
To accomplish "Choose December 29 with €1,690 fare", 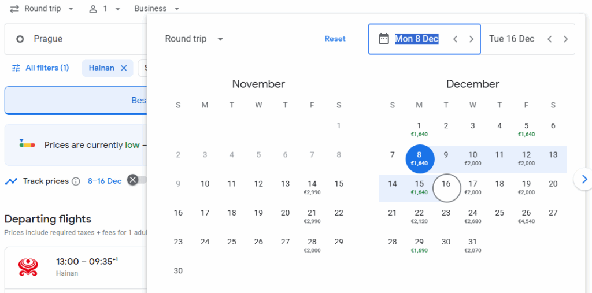I will tap(419, 244).
